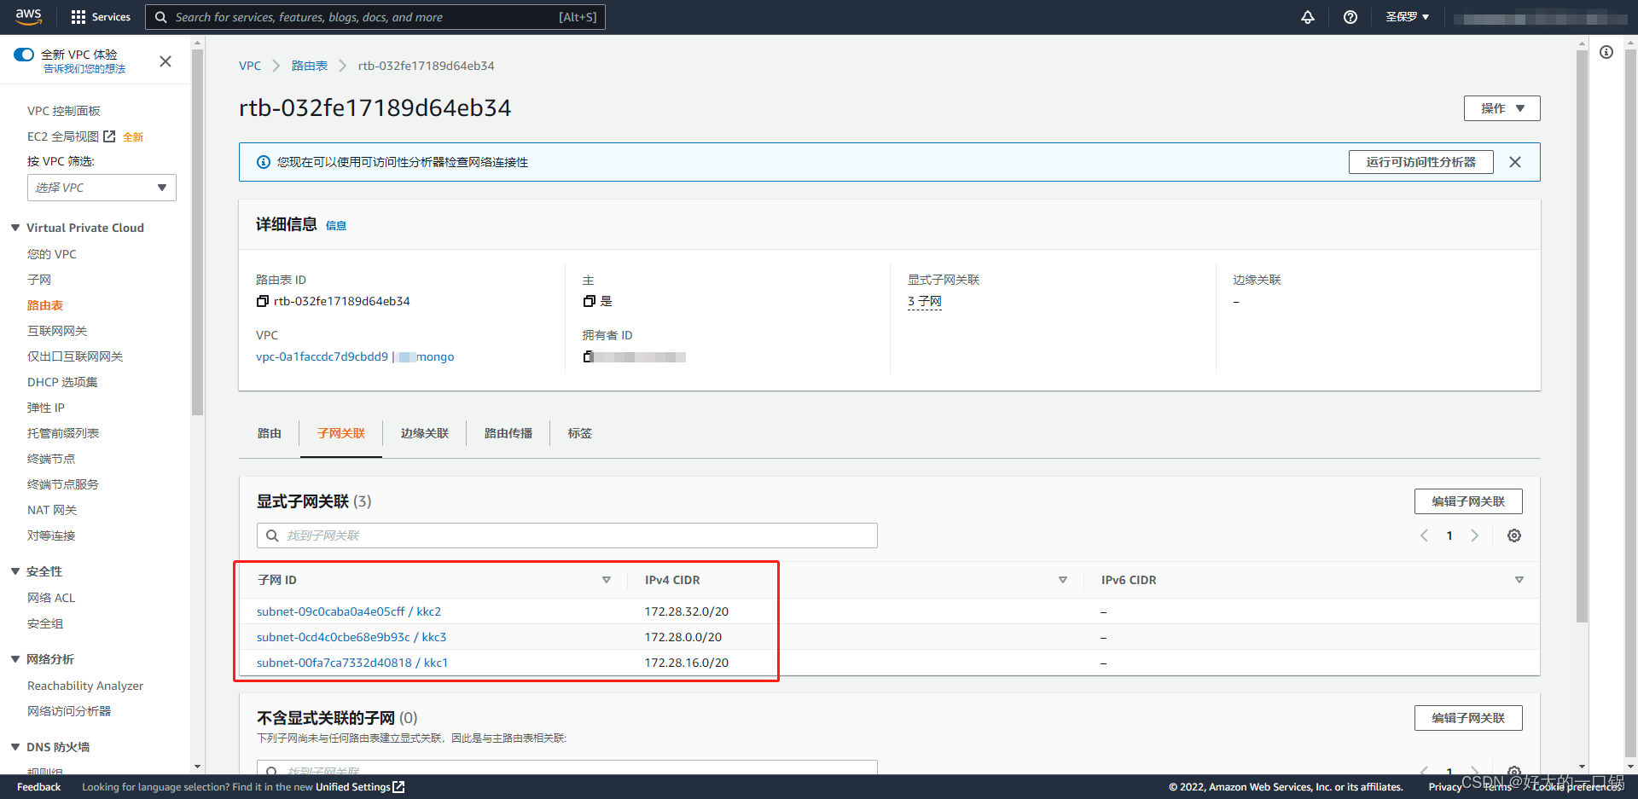The height and width of the screenshot is (799, 1638).
Task: Open the info panel icon at top right
Action: point(1606,53)
